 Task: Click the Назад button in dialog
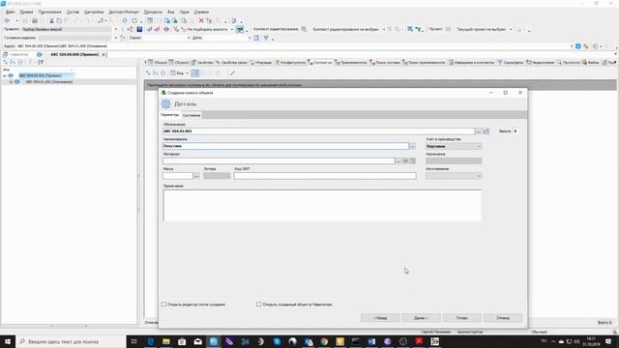(380, 318)
